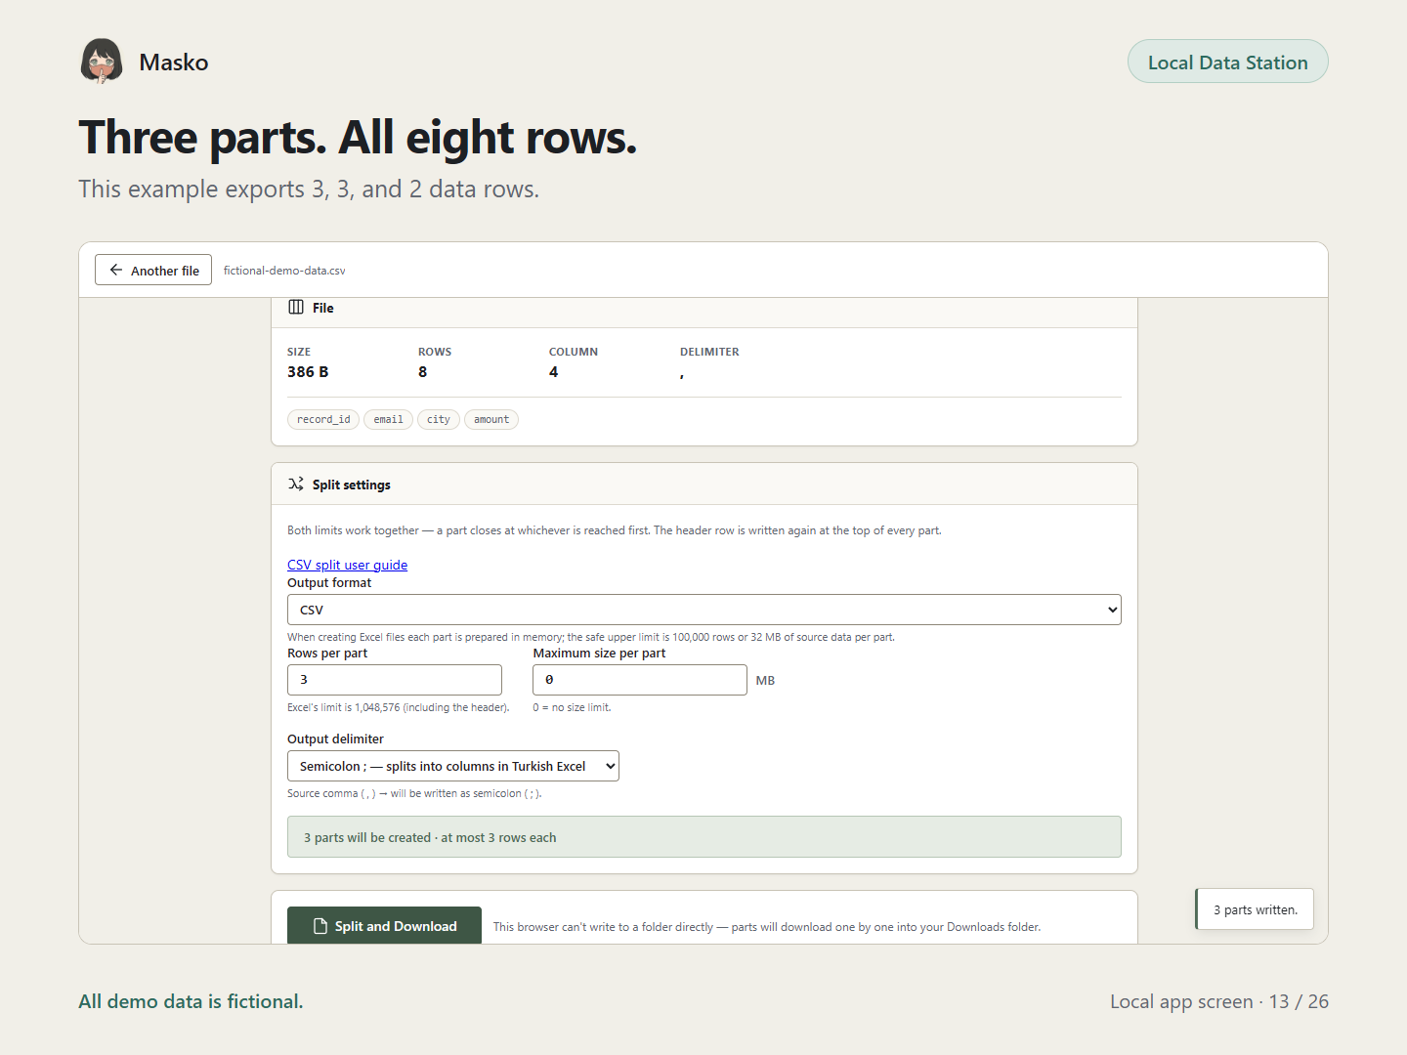Click the 3 parts written toast
This screenshot has width=1407, height=1055.
[x=1255, y=909]
